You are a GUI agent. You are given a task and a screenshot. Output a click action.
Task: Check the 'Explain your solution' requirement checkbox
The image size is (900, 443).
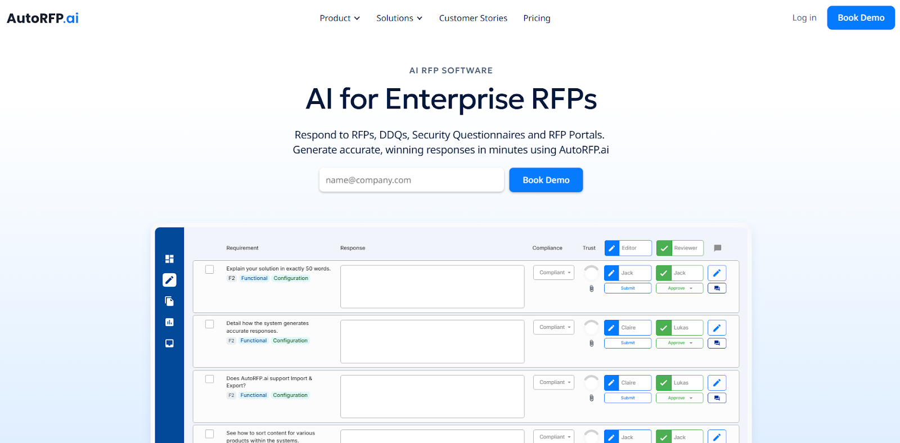tap(209, 269)
